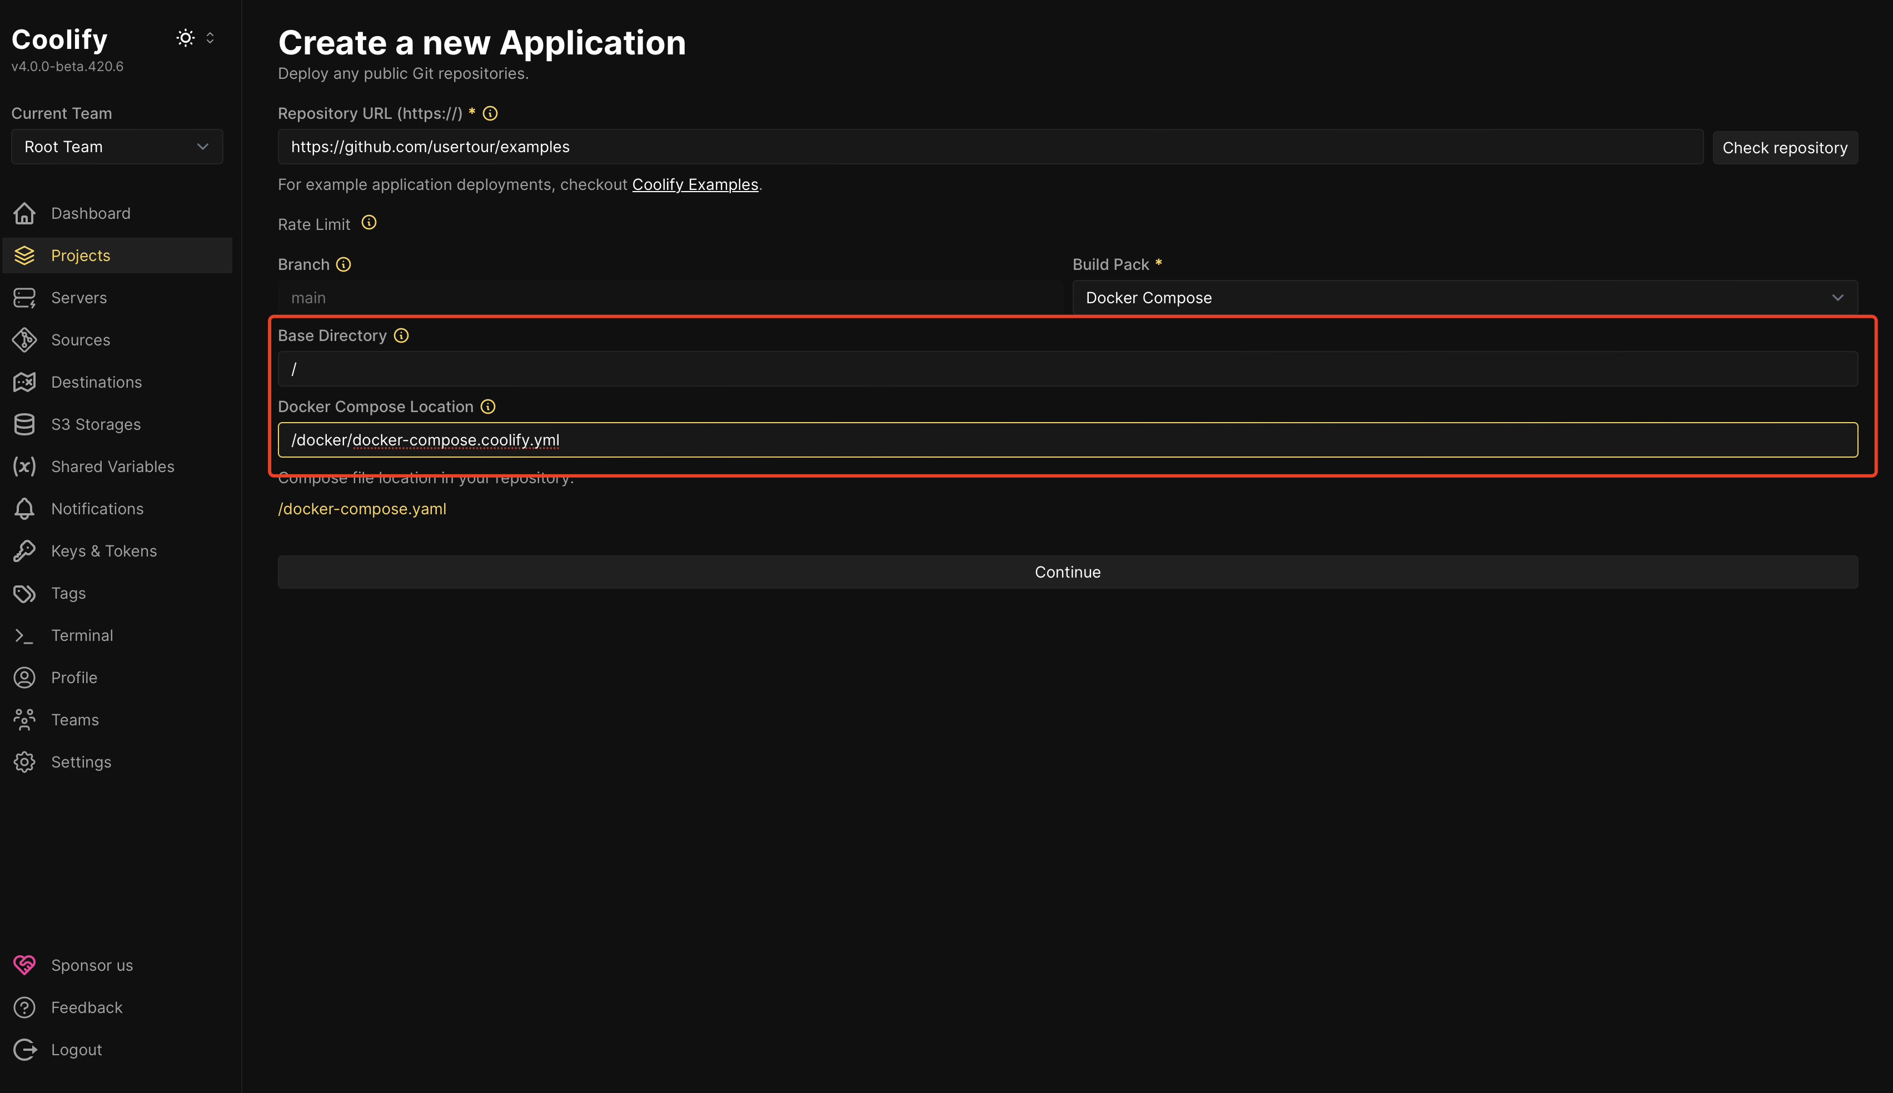This screenshot has width=1893, height=1093.
Task: Open the S3 Storages database icon
Action: [x=24, y=424]
